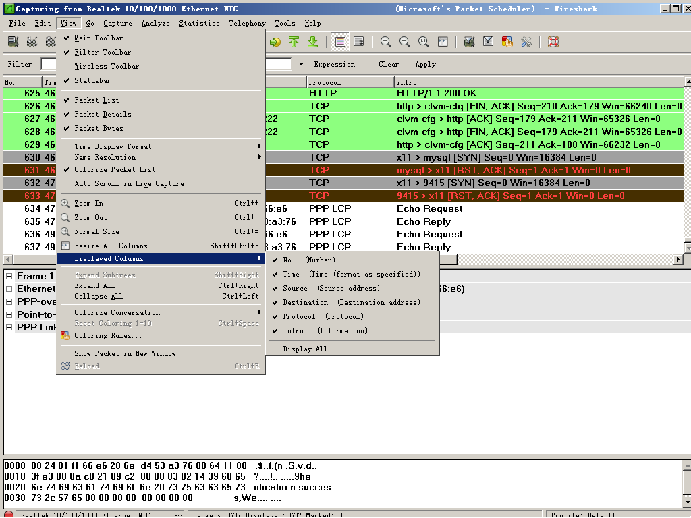Click the Protocol column header
This screenshot has width=691, height=518.
[350, 82]
